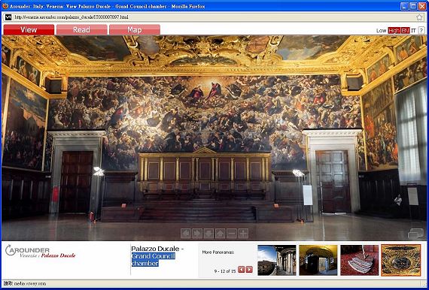Toggle fullscreen panorama view icon
429x290 pixels.
pyautogui.click(x=415, y=234)
